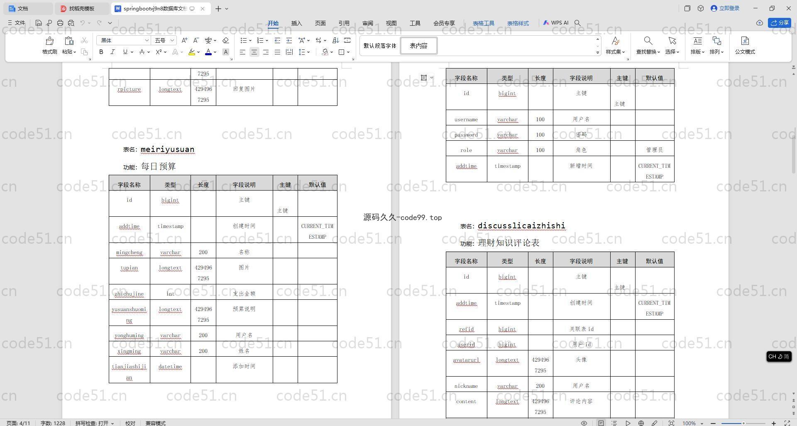
Task: Open the 找稻壳模板 tab
Action: [81, 8]
